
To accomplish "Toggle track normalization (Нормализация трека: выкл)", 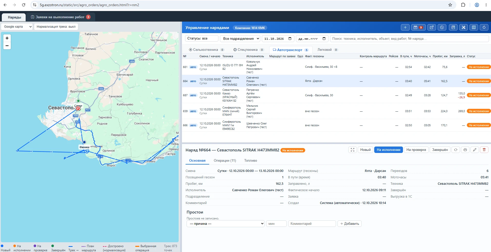I will point(56,27).
